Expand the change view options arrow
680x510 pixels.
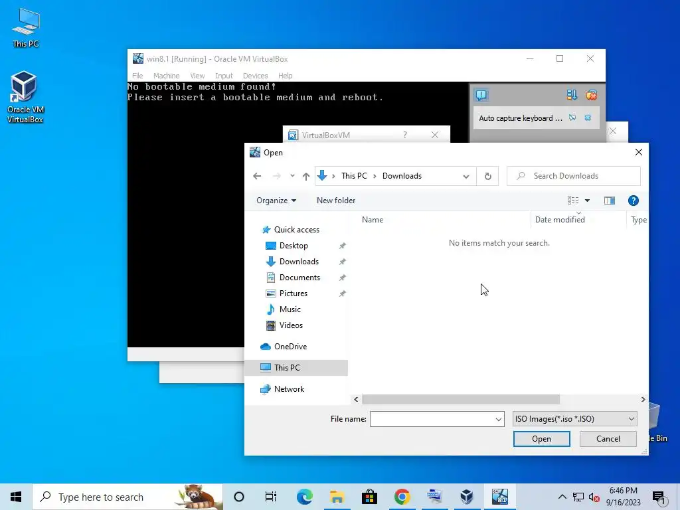[x=587, y=201]
